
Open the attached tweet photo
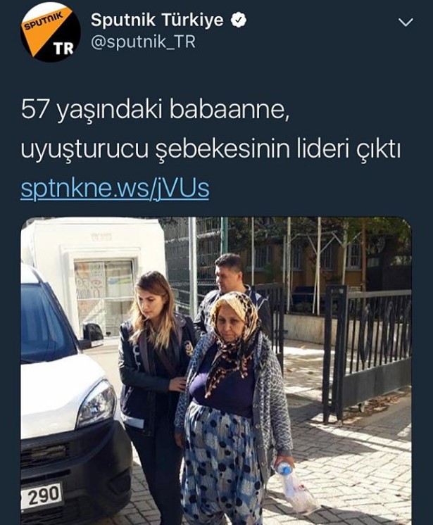pos(216,371)
